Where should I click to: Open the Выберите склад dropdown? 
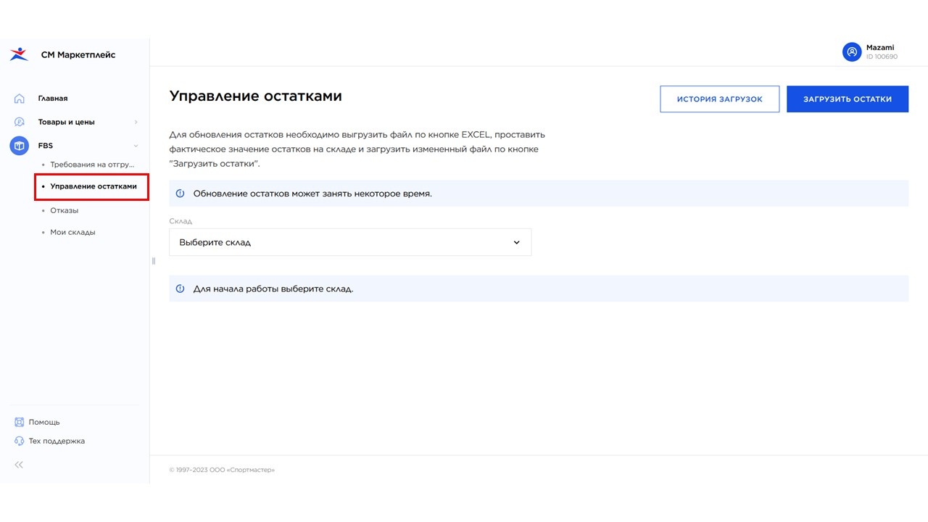point(350,242)
